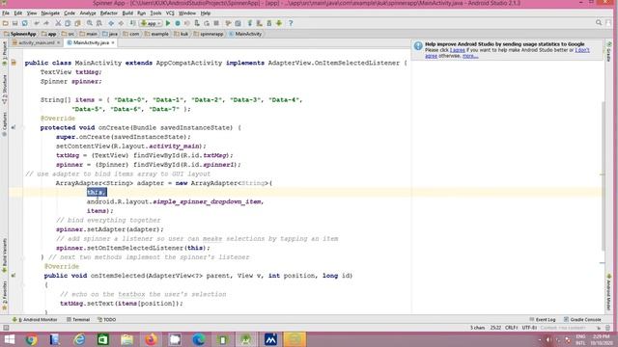Click the Save All toolbar icon
Screen dimensions: 618x347
click(15, 23)
